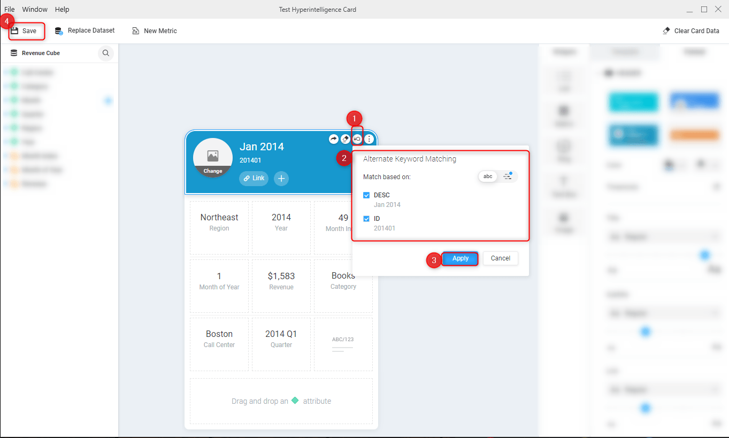Click the share arrow icon on card
Viewport: 729px width, 438px height.
point(334,139)
